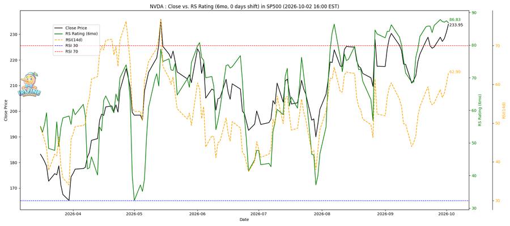Click the RSI 70 legend entry
The height and width of the screenshot is (226, 510).
[x=67, y=51]
